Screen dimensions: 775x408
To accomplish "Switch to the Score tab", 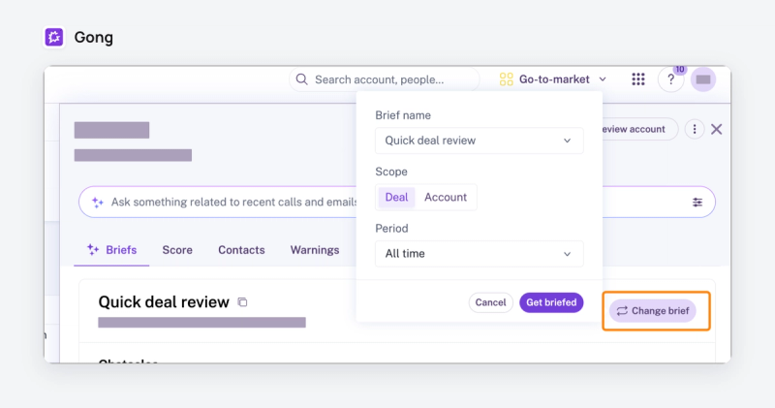I will point(177,250).
